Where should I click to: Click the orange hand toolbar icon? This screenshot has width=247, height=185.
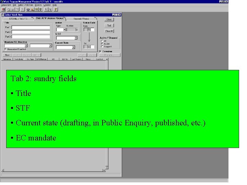pyautogui.click(x=32, y=10)
